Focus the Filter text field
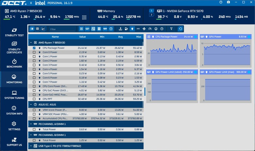Viewport: 255px width, 151px height. pyautogui.click(x=62, y=29)
